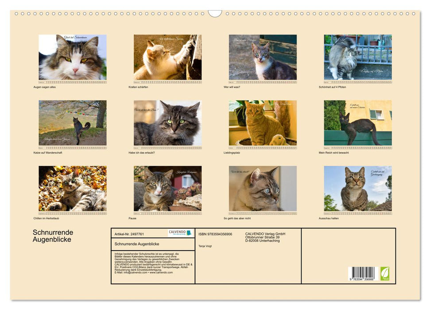Click the CALVENDO logo
430x310 pixels.
point(180,233)
